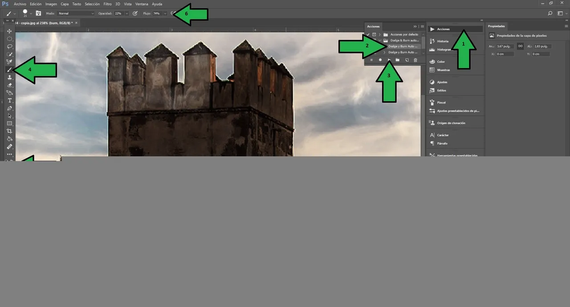Select the Eraser tool
This screenshot has height=307, width=570.
[9, 85]
